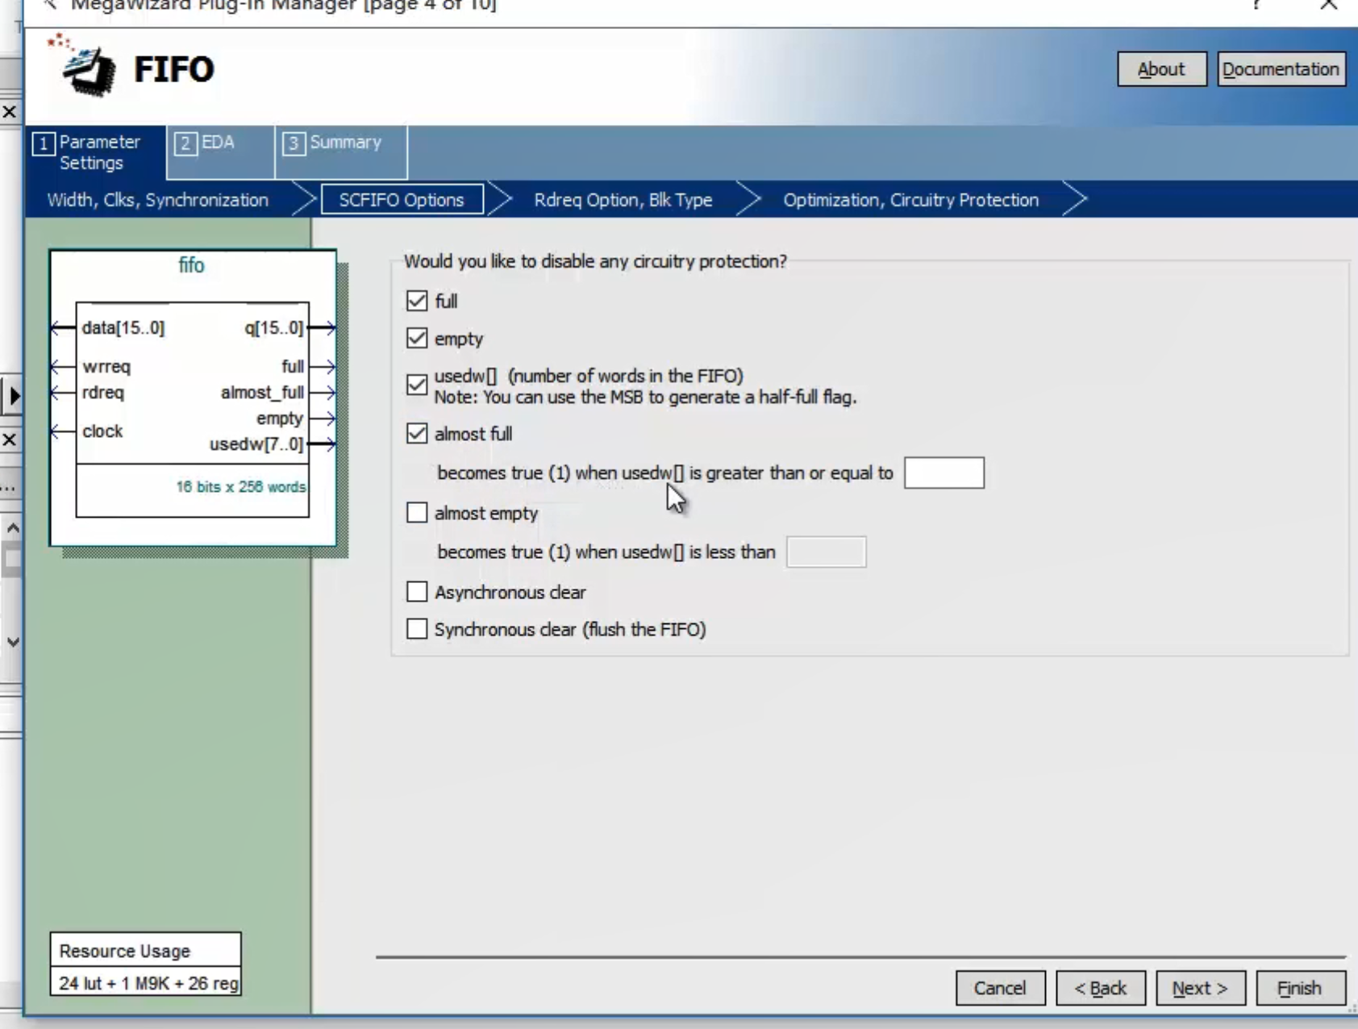Go to the Summary tab
The width and height of the screenshot is (1358, 1029).
point(341,152)
